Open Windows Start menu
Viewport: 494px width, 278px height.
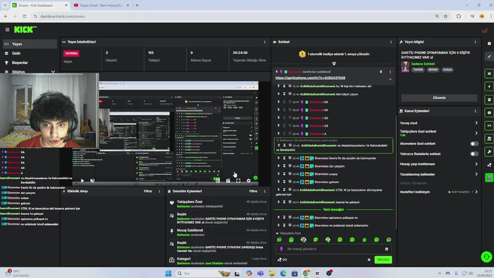point(168,273)
